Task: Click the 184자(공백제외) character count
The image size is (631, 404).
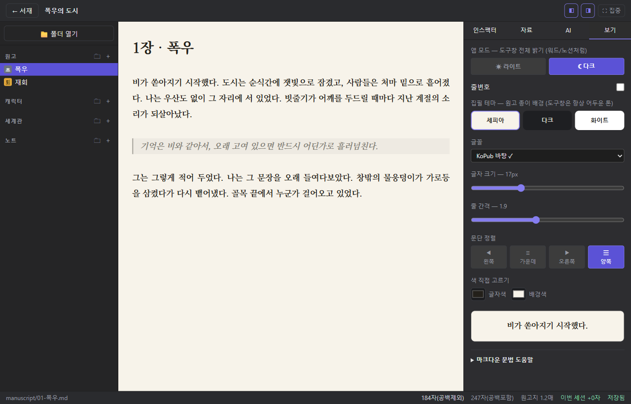Action: tap(443, 398)
